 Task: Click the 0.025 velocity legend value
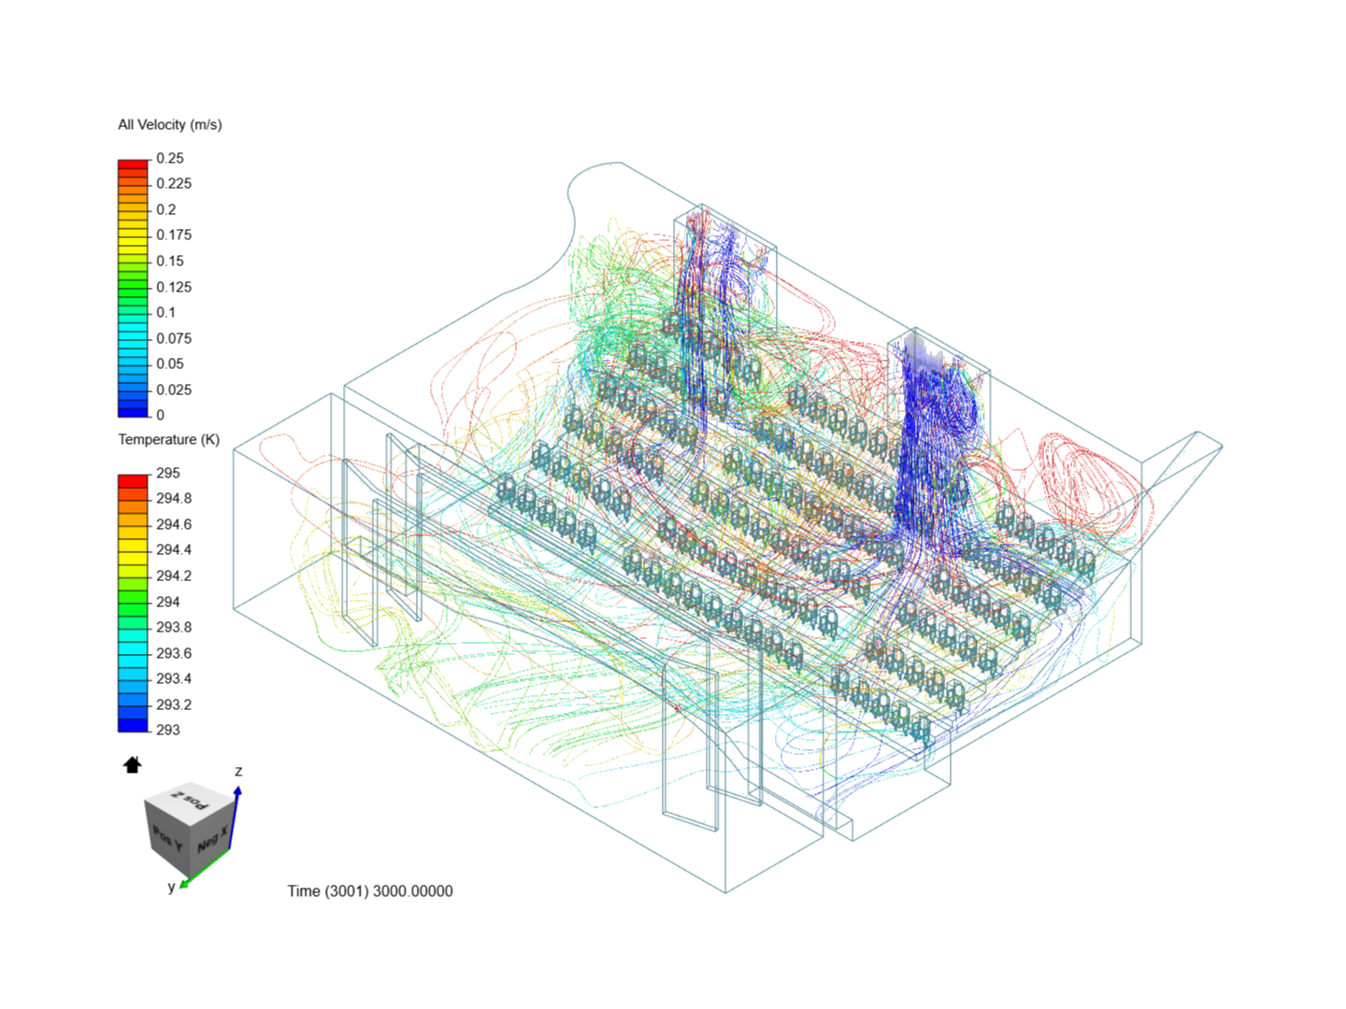point(174,390)
